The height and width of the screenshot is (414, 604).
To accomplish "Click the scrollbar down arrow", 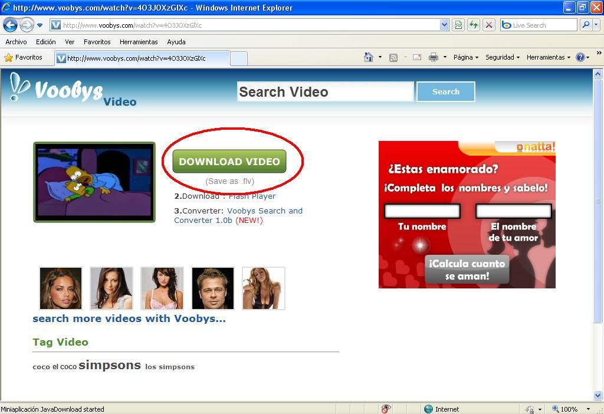I will tap(598, 395).
